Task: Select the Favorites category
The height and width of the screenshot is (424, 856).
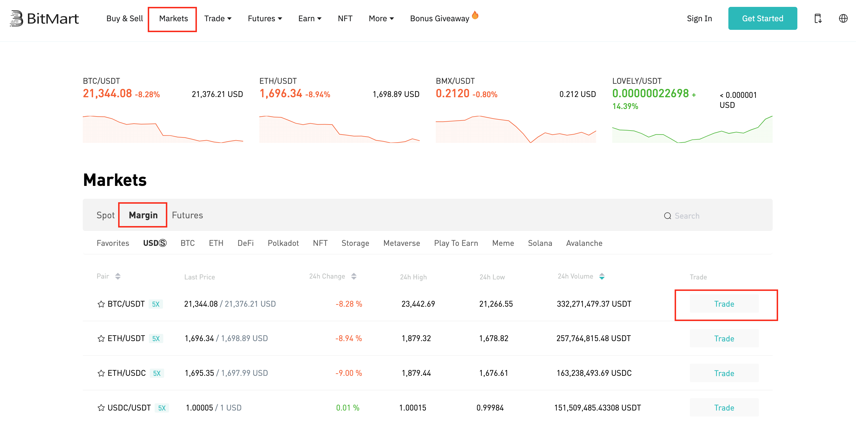Action: [113, 243]
